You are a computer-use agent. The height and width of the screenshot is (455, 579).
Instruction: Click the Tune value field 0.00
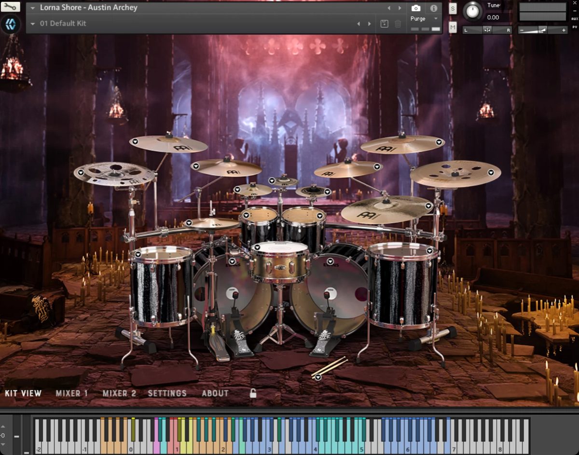(x=493, y=17)
